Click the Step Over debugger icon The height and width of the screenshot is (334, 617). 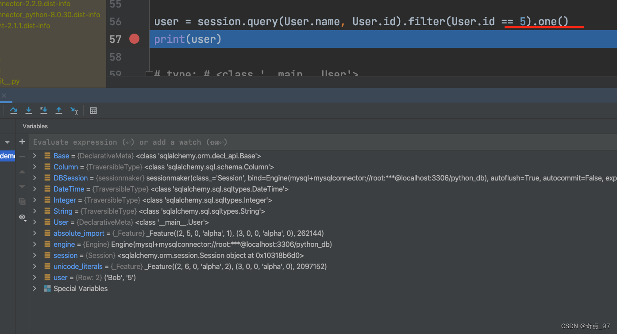[13, 111]
